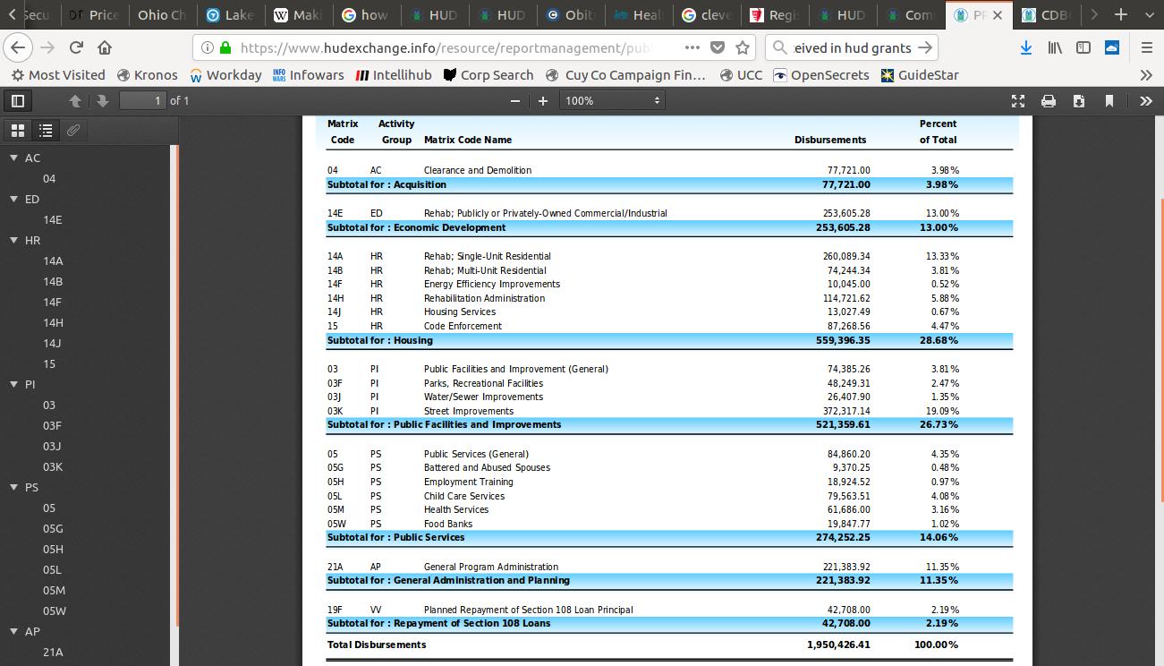Show thumbnails view in sidebar
Image resolution: width=1164 pixels, height=666 pixels.
17,131
